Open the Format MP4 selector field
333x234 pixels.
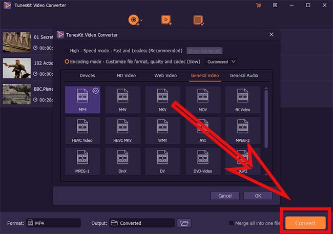pos(53,223)
